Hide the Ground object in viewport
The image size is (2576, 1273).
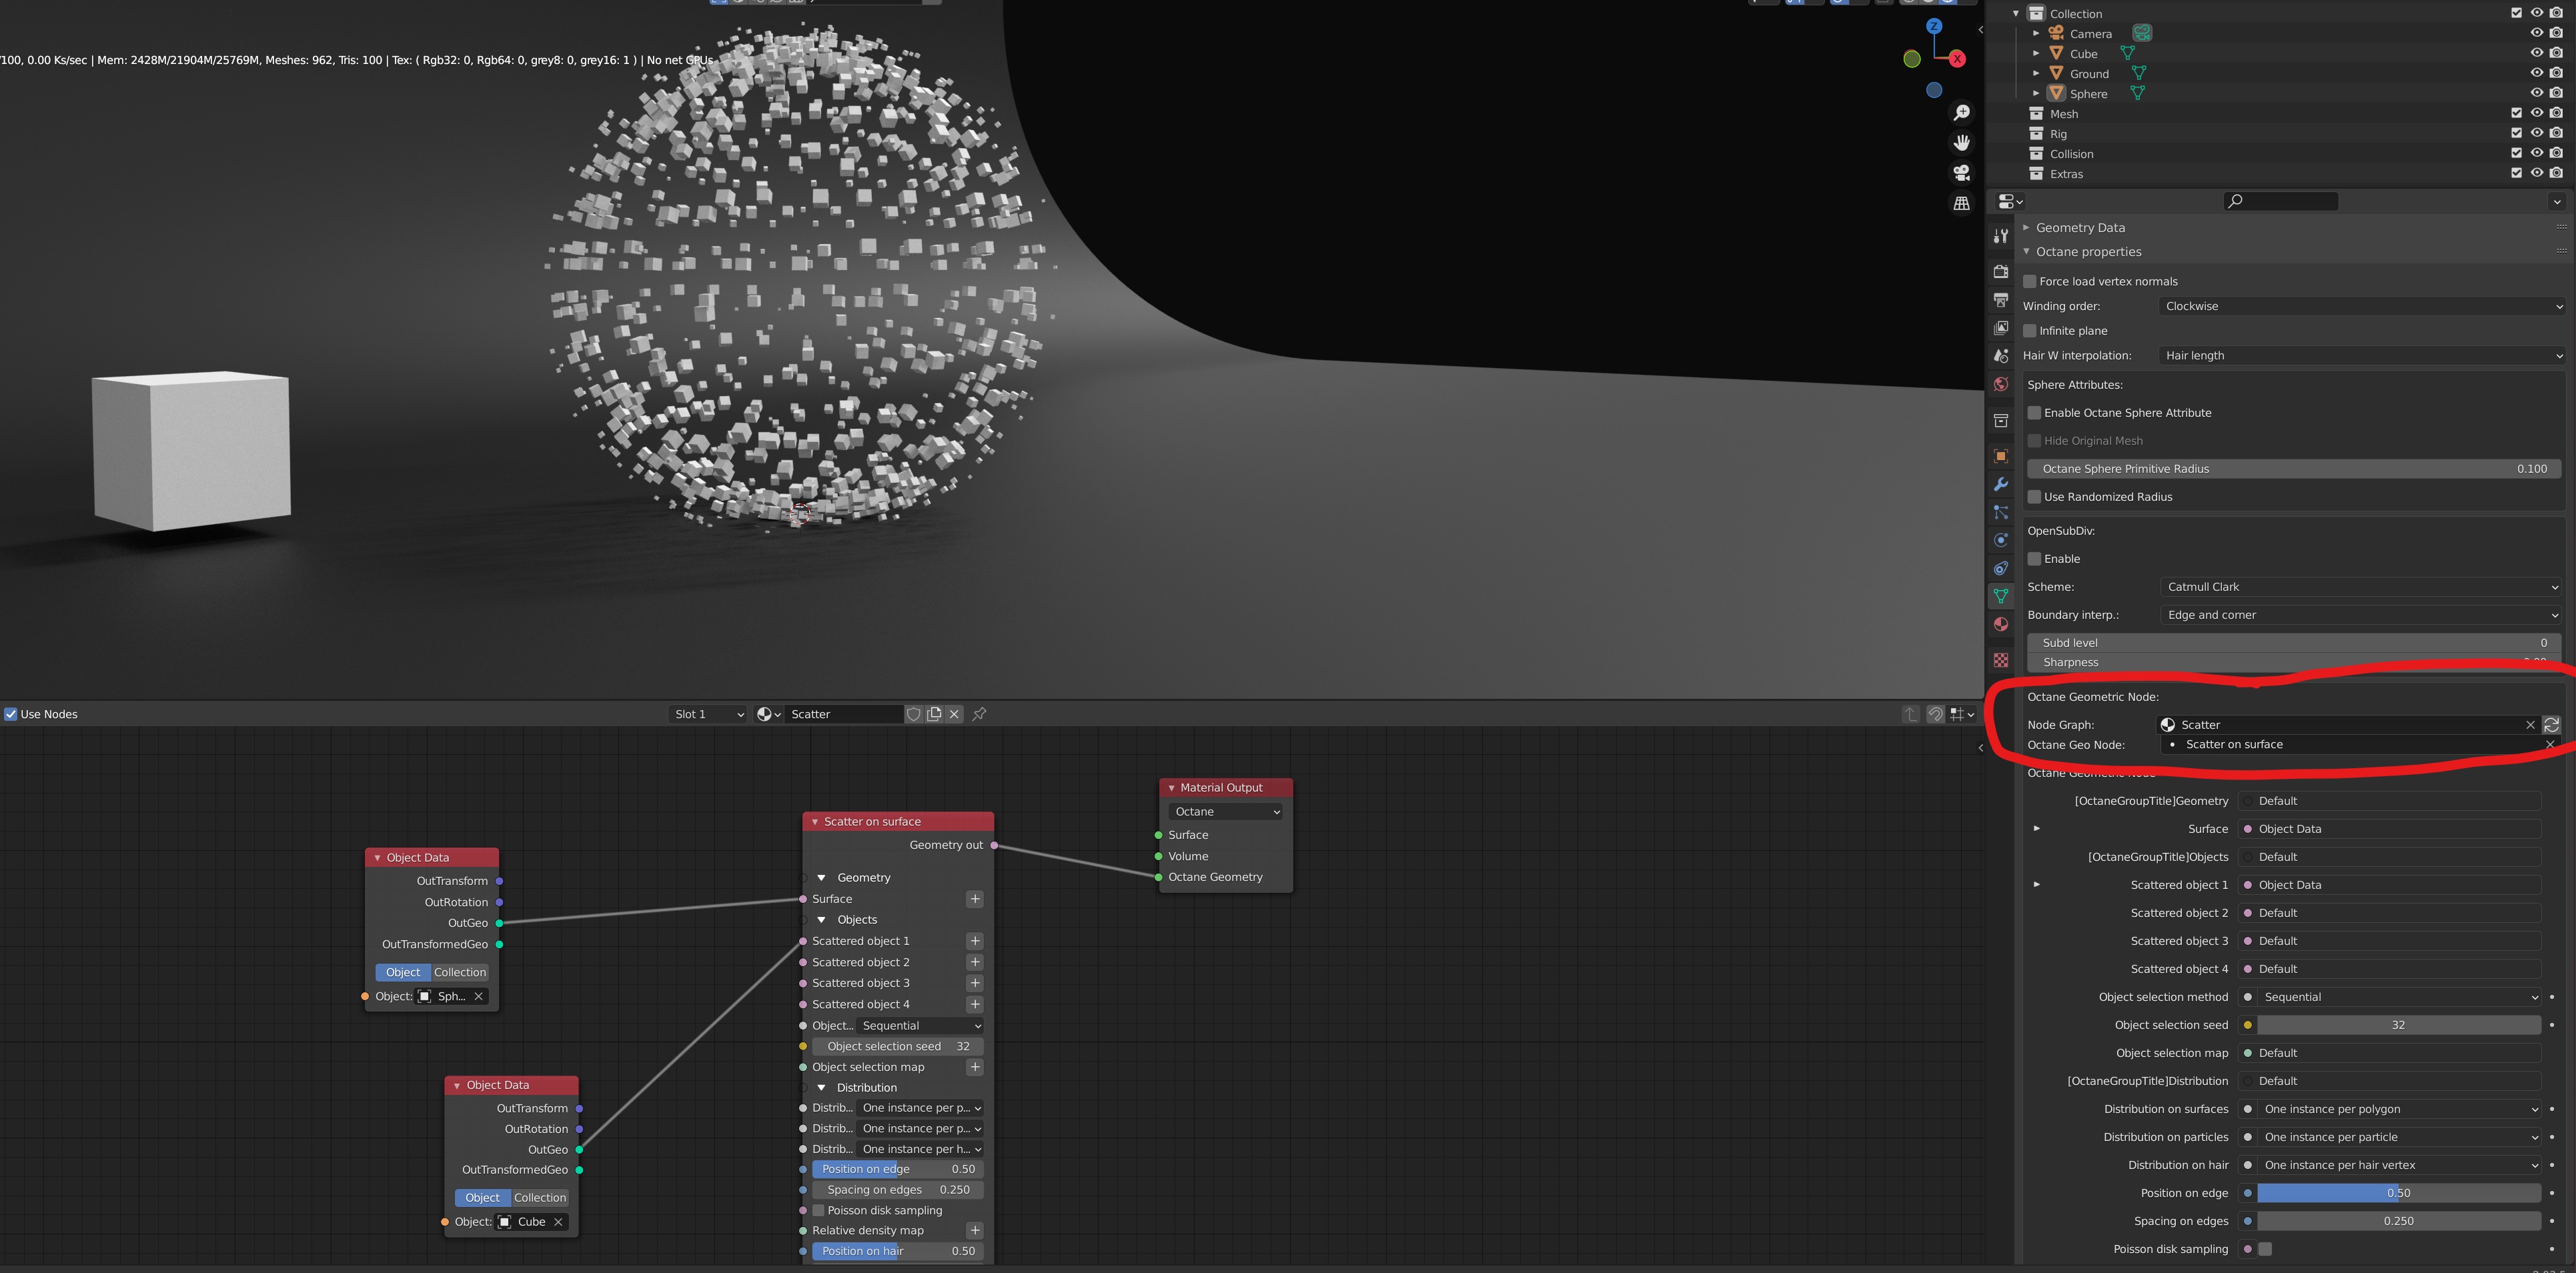point(2536,73)
